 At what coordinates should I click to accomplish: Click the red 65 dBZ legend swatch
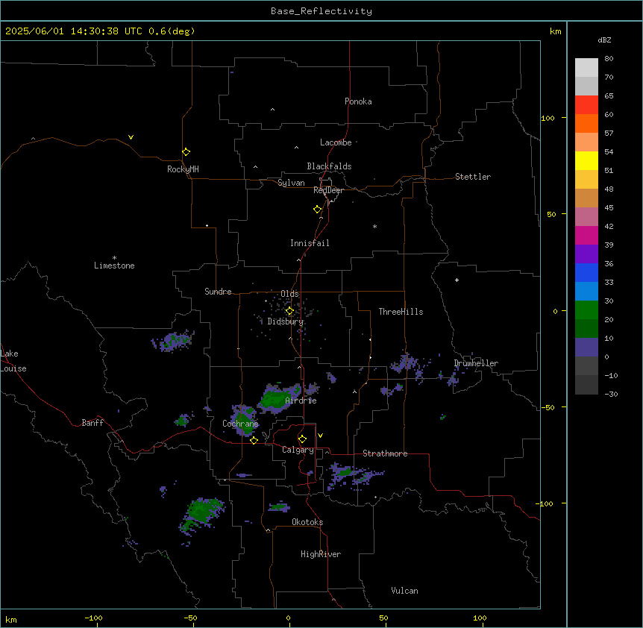pos(586,104)
